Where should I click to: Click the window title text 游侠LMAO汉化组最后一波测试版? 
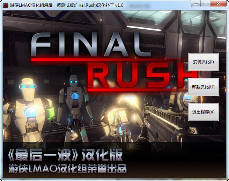tap(42, 5)
